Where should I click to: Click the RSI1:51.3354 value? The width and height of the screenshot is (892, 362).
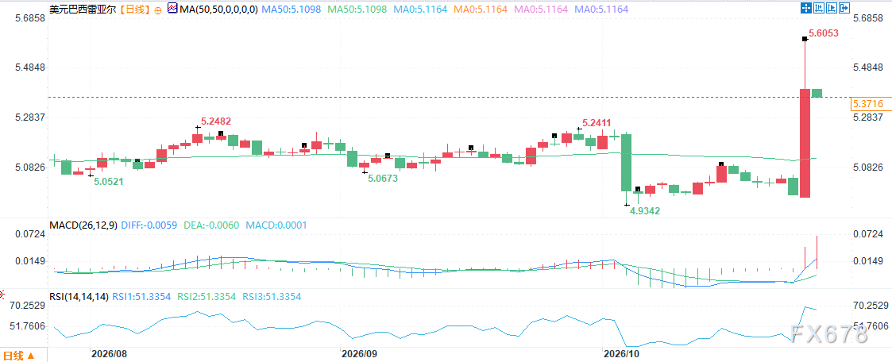[x=143, y=297]
